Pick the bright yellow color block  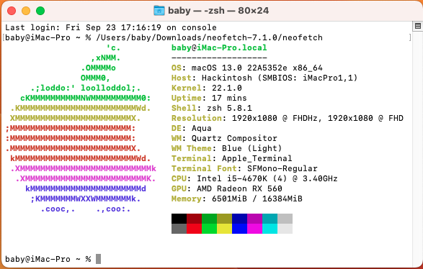point(224,229)
